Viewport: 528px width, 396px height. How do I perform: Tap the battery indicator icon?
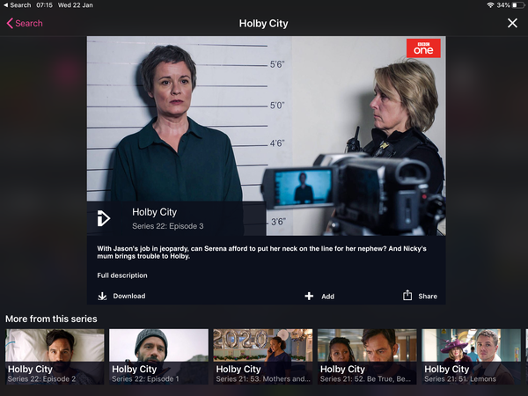(x=518, y=5)
